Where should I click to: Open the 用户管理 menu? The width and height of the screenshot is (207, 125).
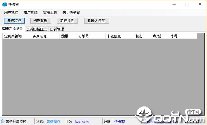pyautogui.click(x=11, y=12)
